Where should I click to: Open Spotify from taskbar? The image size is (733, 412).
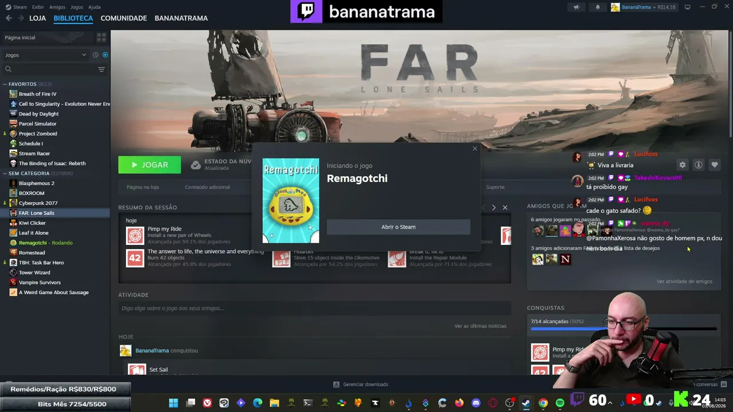pos(560,403)
